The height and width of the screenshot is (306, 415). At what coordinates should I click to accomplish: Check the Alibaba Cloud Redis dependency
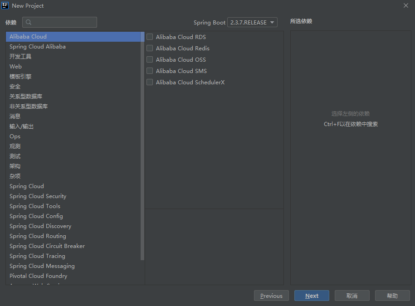(x=150, y=49)
